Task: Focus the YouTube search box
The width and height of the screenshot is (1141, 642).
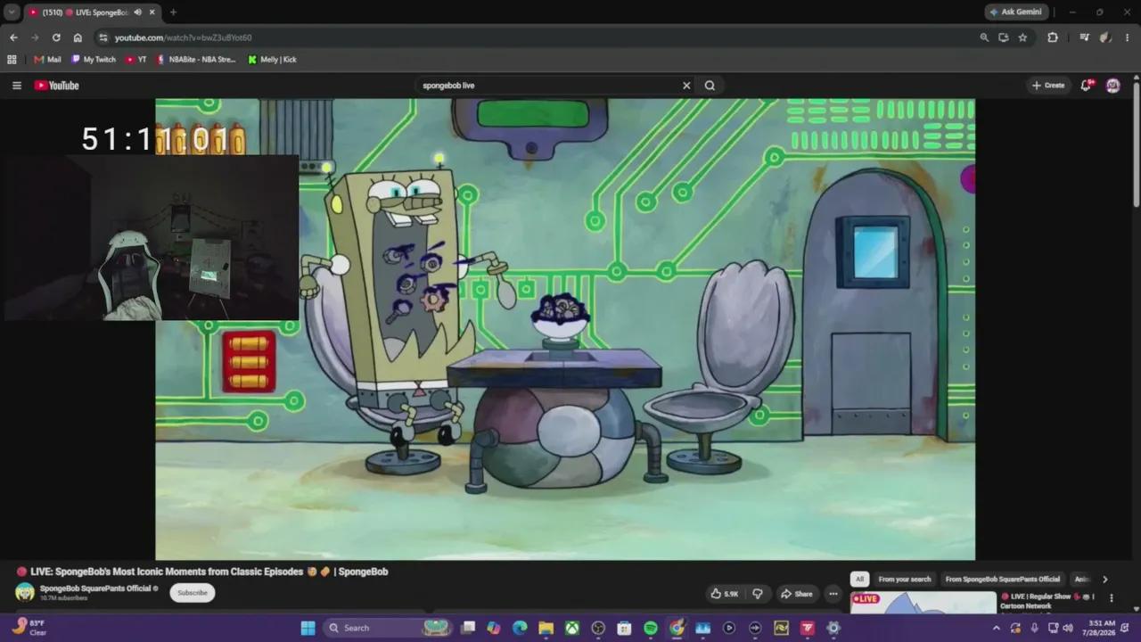Action: point(548,86)
